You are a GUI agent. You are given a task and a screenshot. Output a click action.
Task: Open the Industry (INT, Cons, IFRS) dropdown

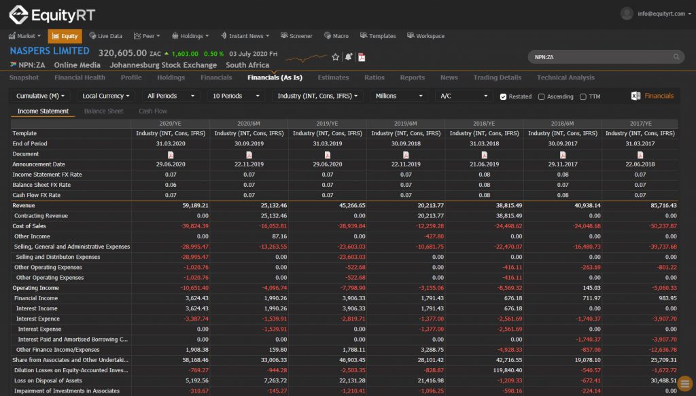coord(317,96)
